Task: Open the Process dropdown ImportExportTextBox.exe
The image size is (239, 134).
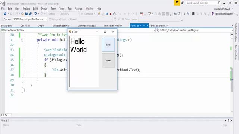Action: [x=30, y=19]
